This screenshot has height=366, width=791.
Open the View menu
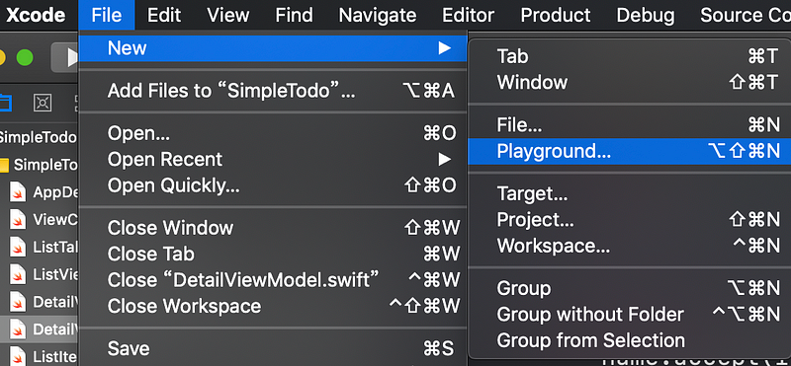(228, 15)
